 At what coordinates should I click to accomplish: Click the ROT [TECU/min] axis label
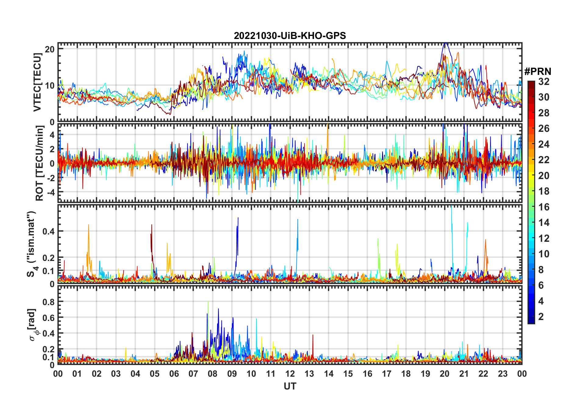click(x=39, y=163)
